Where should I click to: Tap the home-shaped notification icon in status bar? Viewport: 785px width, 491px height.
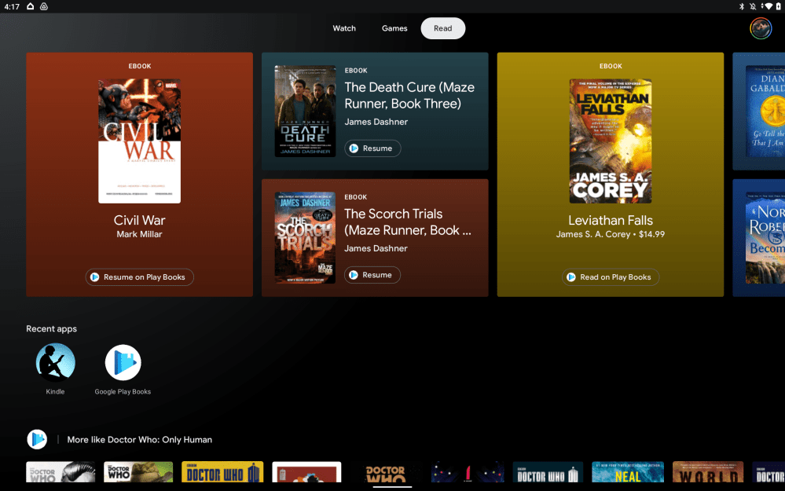(30, 6)
